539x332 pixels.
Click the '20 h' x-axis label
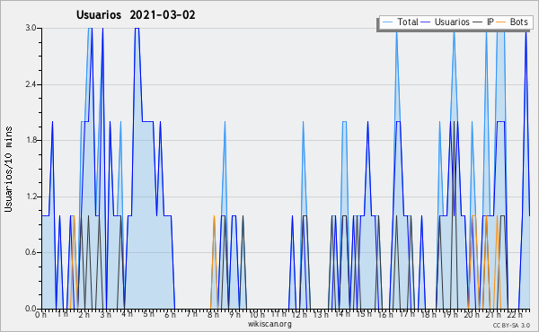pos(472,315)
